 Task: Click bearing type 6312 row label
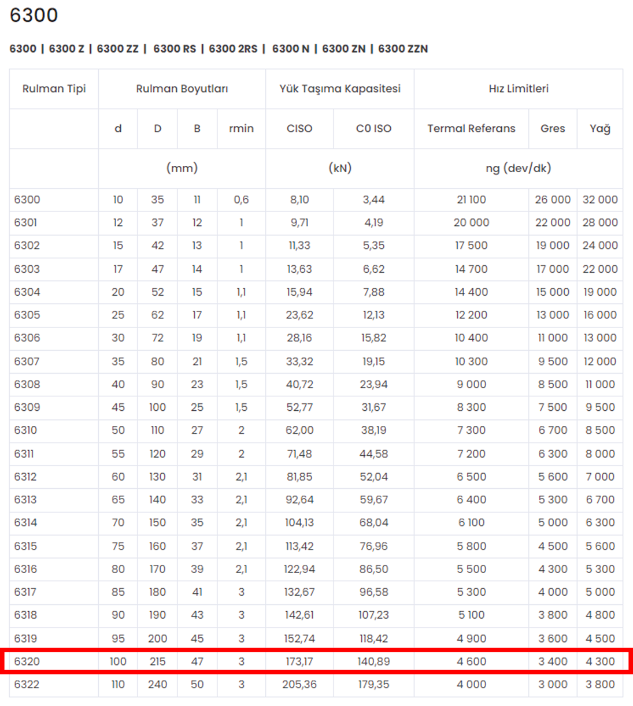pos(26,477)
